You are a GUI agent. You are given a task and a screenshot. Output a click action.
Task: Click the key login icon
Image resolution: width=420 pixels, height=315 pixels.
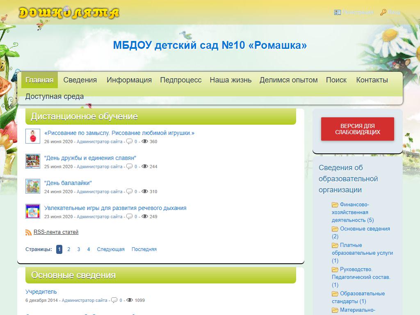383,12
